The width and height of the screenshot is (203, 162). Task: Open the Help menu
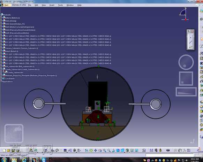80,5
